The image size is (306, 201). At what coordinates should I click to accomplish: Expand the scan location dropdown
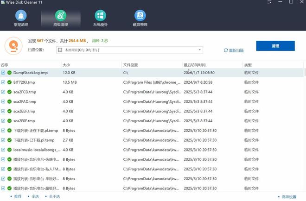point(200,50)
